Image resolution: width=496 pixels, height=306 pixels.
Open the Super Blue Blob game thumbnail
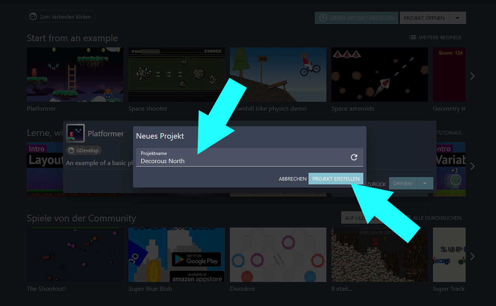(177, 255)
